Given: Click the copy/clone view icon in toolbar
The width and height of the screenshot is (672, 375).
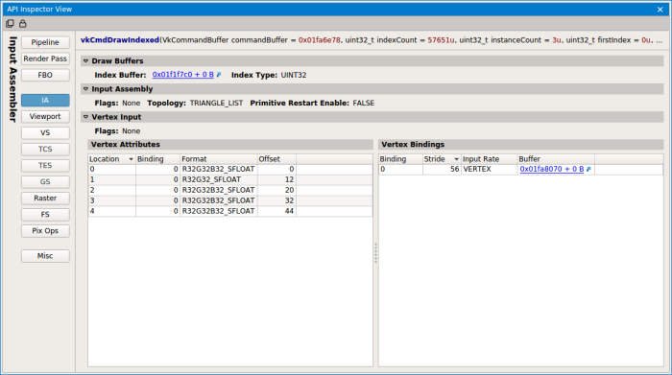Looking at the screenshot, I should (x=10, y=24).
